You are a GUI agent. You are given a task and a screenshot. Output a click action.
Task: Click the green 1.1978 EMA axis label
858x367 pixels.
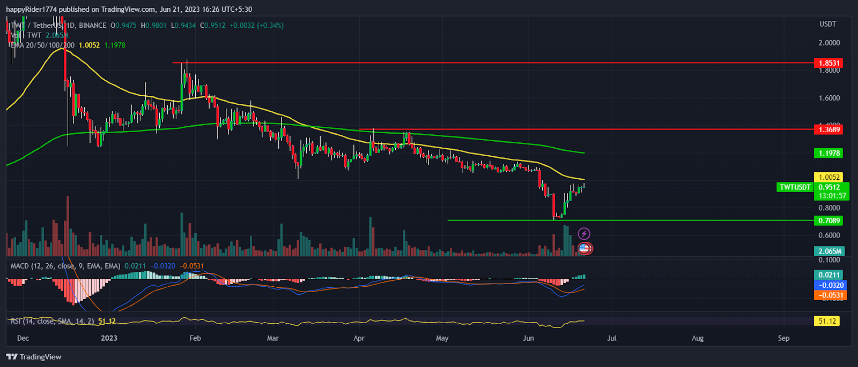click(829, 153)
